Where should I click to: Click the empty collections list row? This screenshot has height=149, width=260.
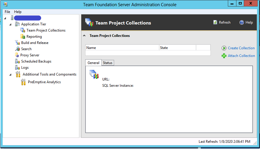(x=148, y=53)
